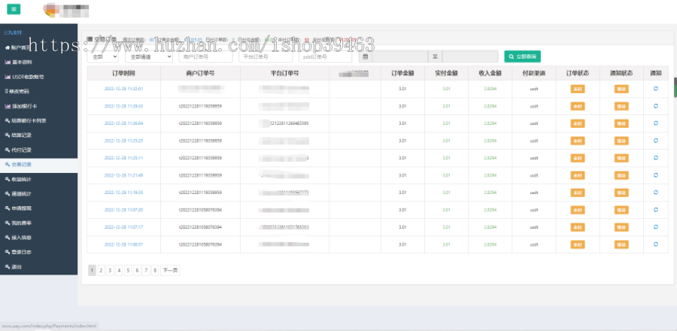Click 未付 status on the 11:32:01 order
This screenshot has width=677, height=331.
pyautogui.click(x=578, y=89)
